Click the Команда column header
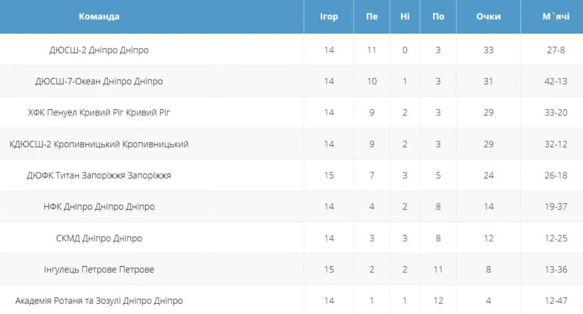The height and width of the screenshot is (314, 583). coord(99,17)
